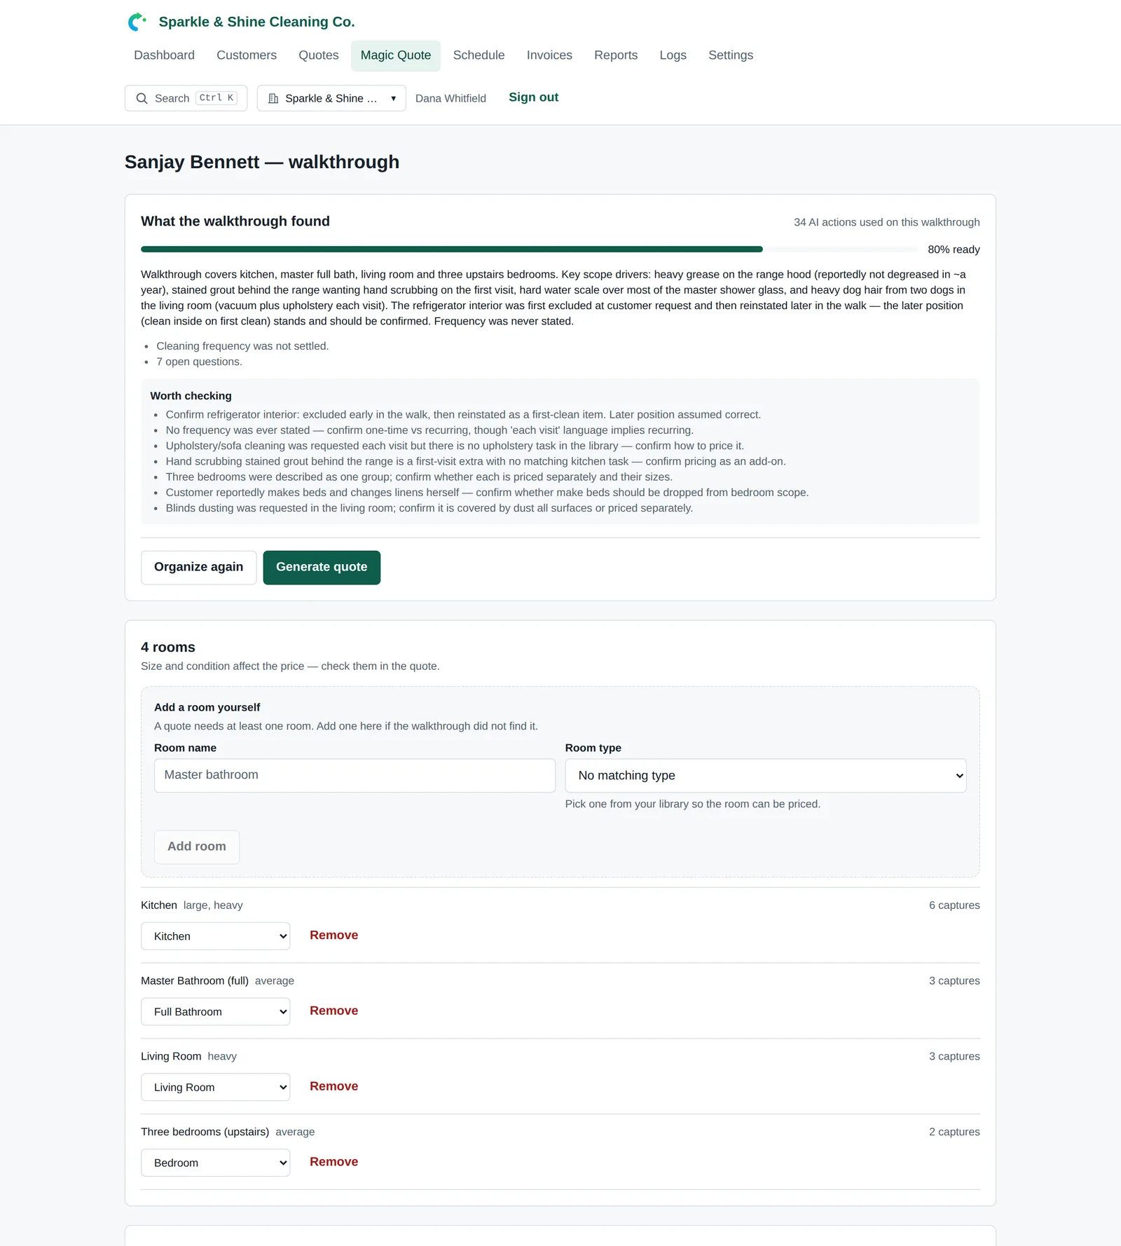This screenshot has height=1246, width=1121.
Task: Click the Sparkle & Shine logo icon
Action: 137,22
